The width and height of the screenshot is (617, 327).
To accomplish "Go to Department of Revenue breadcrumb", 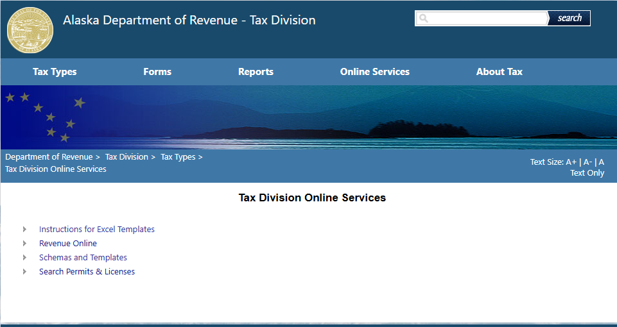I will click(49, 157).
